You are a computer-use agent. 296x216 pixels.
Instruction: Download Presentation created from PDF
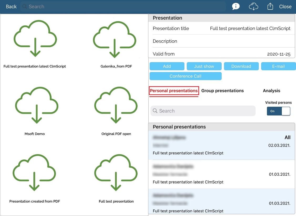click(x=34, y=172)
